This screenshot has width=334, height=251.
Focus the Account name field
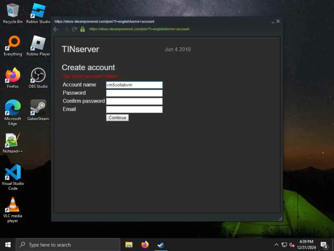[x=134, y=85]
